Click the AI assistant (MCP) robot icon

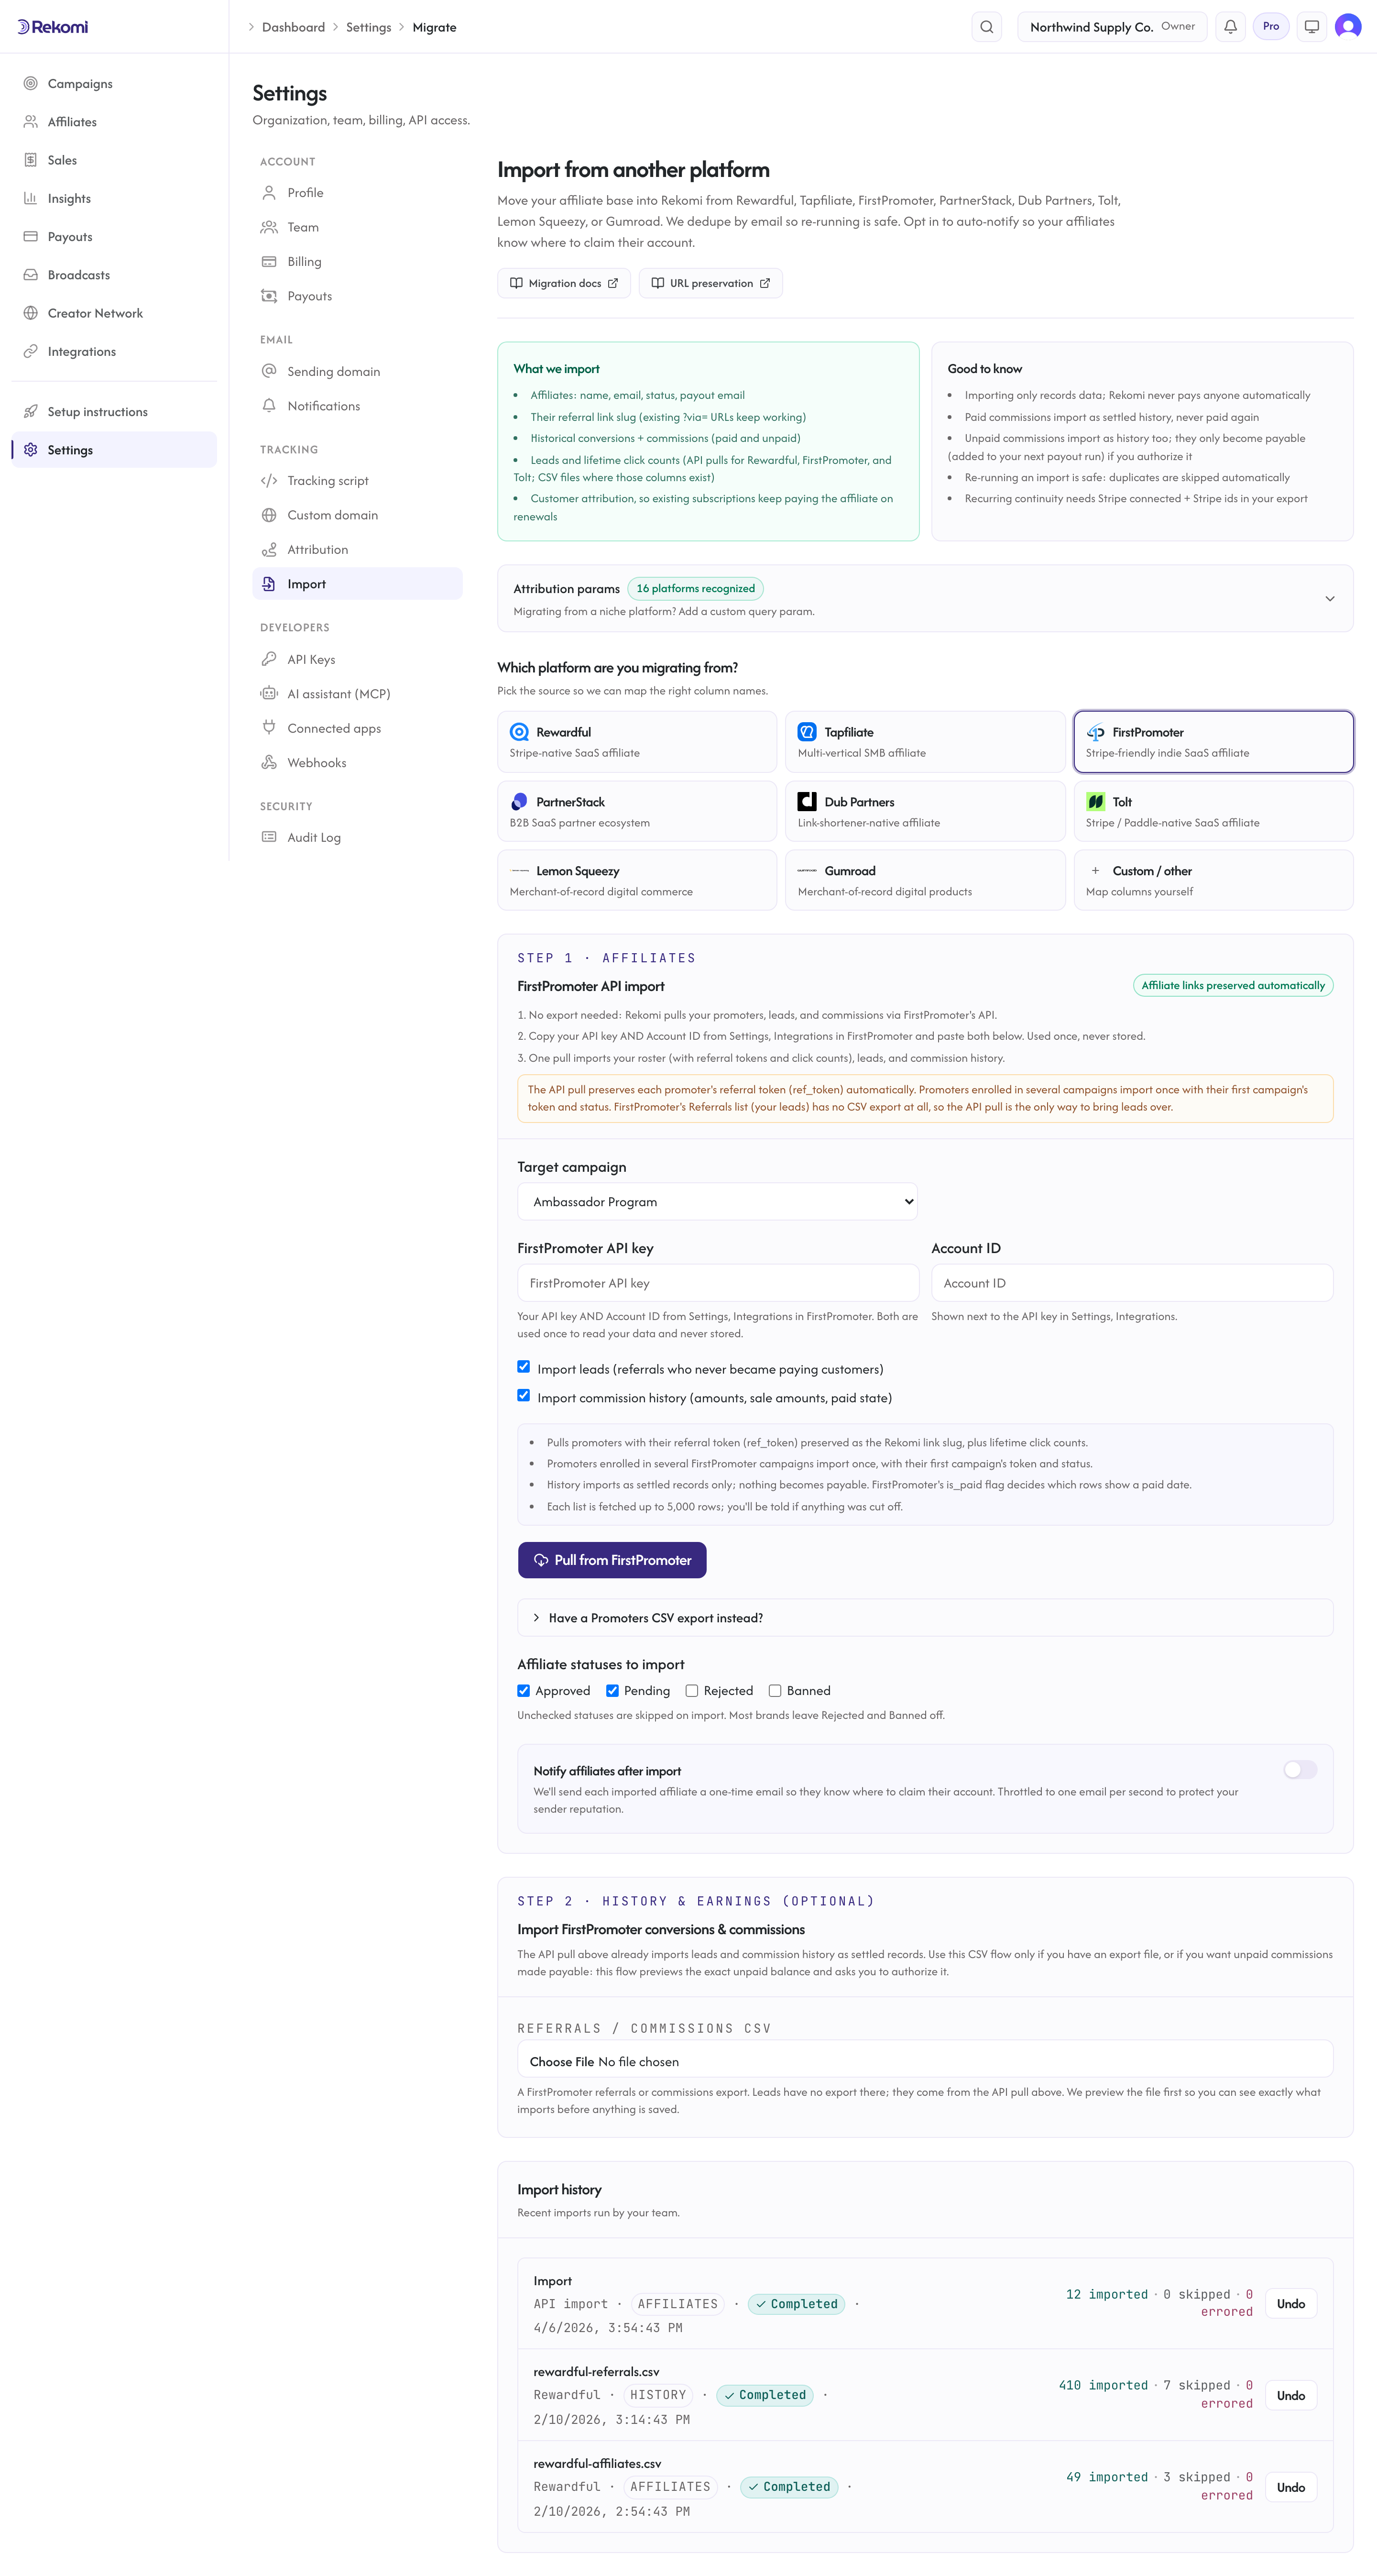269,693
